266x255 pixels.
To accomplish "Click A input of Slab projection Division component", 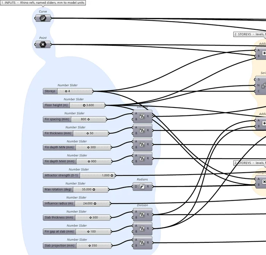I will click(136, 240).
